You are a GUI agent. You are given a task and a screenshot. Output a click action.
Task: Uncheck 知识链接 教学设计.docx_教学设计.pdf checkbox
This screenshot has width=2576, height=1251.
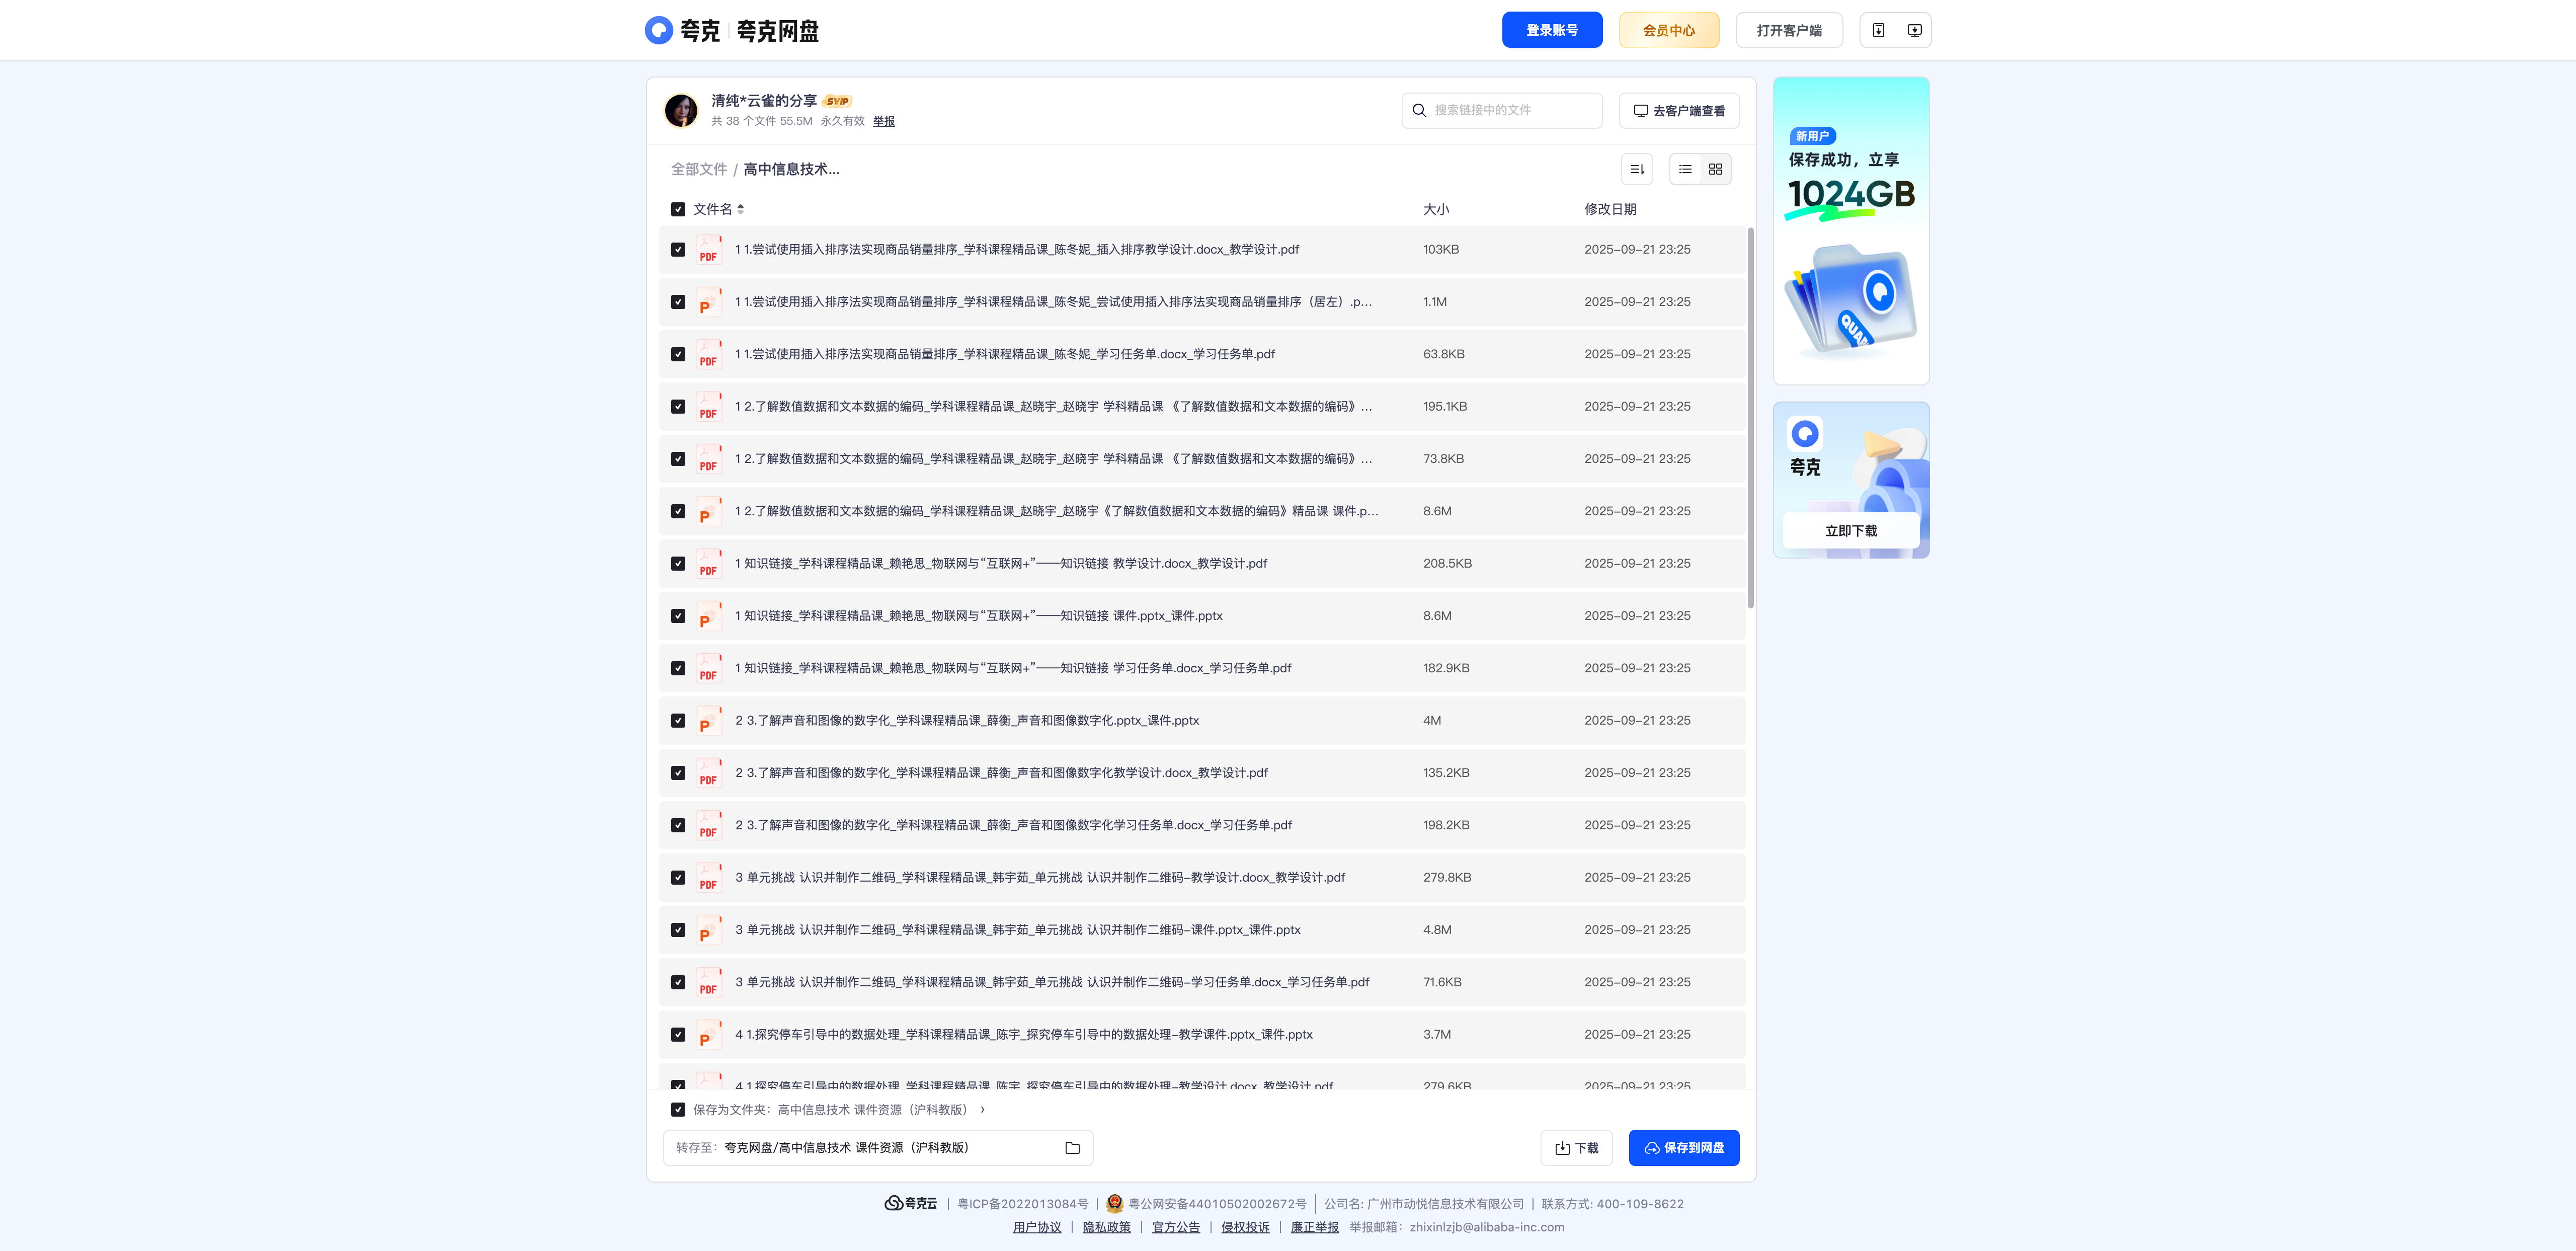[678, 563]
